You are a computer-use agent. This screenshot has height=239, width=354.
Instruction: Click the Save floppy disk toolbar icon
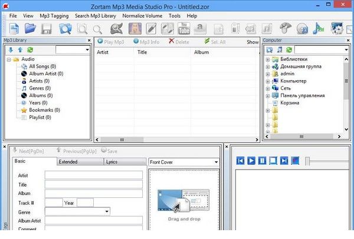click(46, 29)
